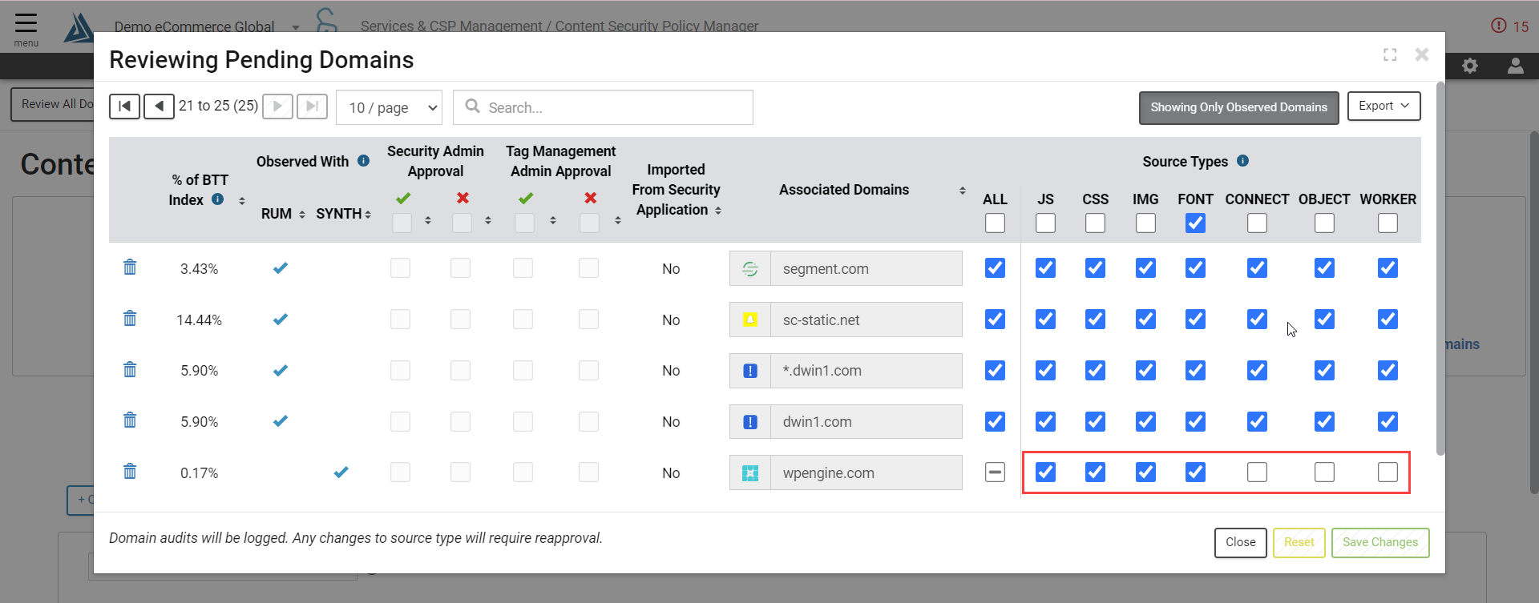The height and width of the screenshot is (603, 1539).
Task: Click the segment.com domain logo icon
Action: pyautogui.click(x=750, y=269)
